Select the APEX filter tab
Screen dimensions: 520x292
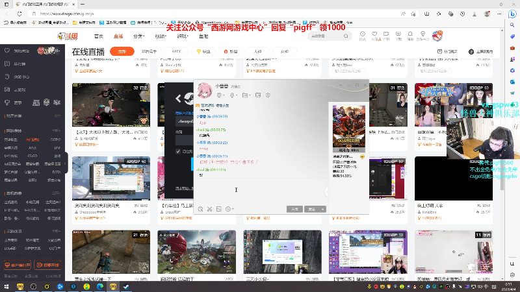click(176, 51)
